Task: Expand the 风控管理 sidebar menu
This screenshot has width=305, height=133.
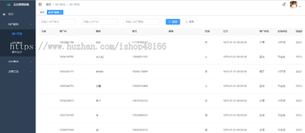Action: pyautogui.click(x=18, y=62)
